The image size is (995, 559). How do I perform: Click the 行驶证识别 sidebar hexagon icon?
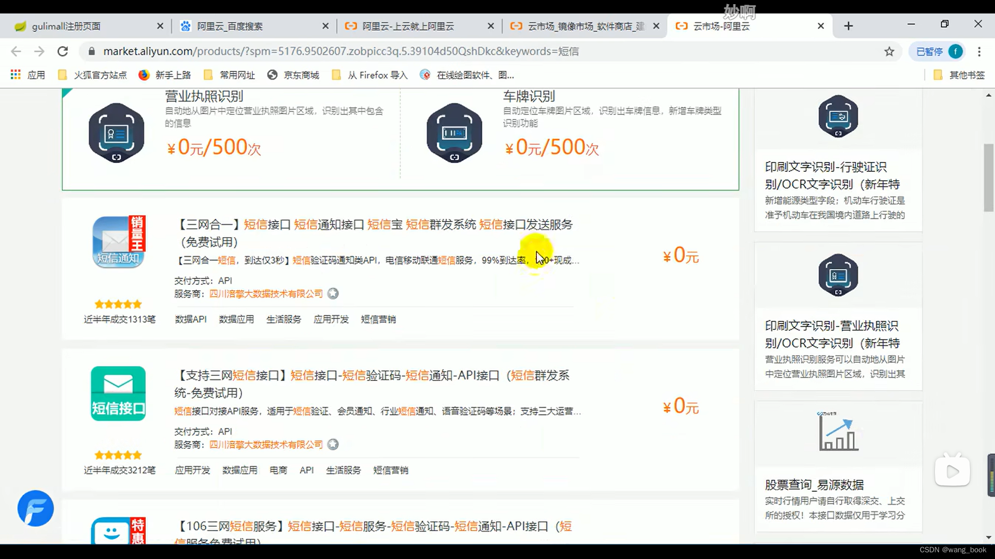(x=838, y=116)
